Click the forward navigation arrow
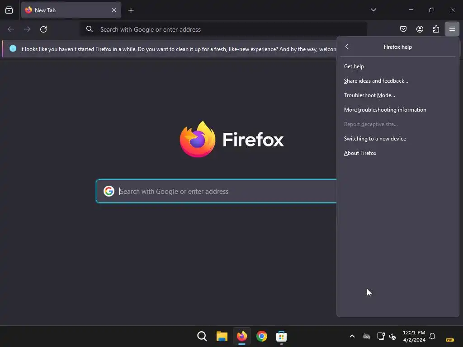The height and width of the screenshot is (347, 463). (27, 29)
